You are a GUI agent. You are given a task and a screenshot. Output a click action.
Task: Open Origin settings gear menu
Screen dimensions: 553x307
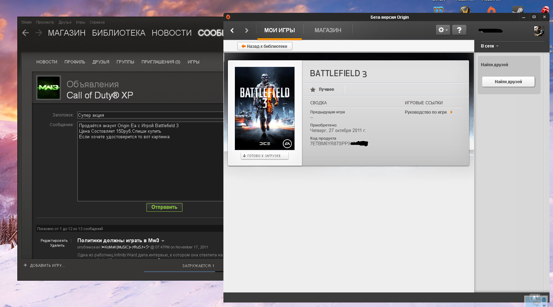click(443, 30)
